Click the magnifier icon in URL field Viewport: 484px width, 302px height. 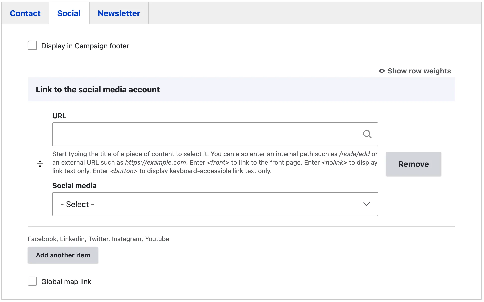point(367,134)
